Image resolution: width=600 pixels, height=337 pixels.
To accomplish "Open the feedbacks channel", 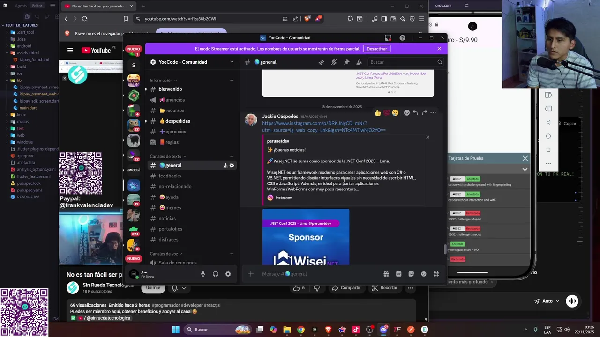I will pyautogui.click(x=192, y=176).
